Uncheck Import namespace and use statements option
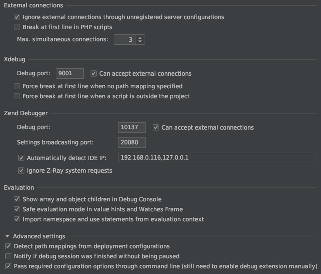321x274 pixels. (17, 219)
